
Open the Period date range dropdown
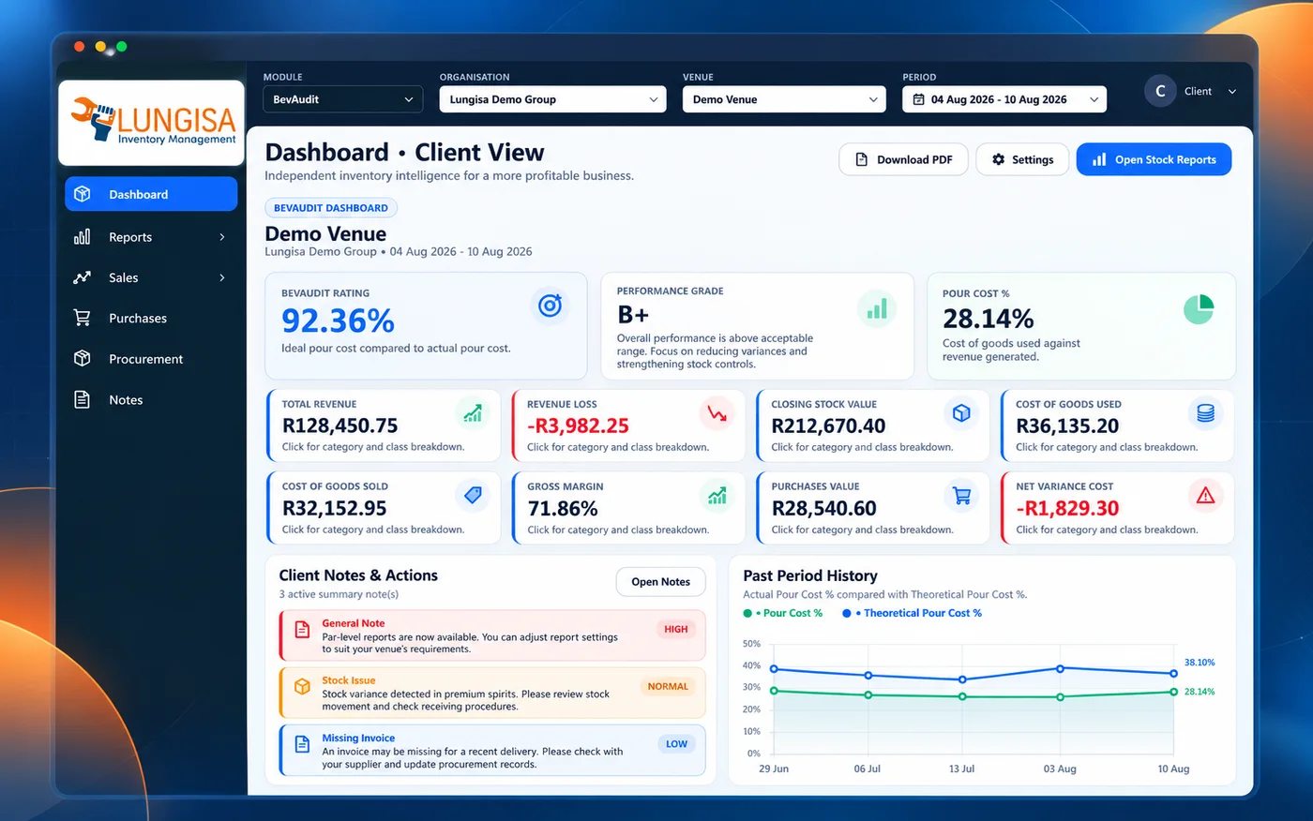pyautogui.click(x=1004, y=99)
